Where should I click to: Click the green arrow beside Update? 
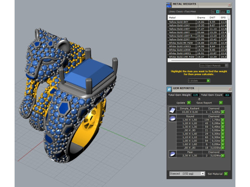[x=189, y=103]
